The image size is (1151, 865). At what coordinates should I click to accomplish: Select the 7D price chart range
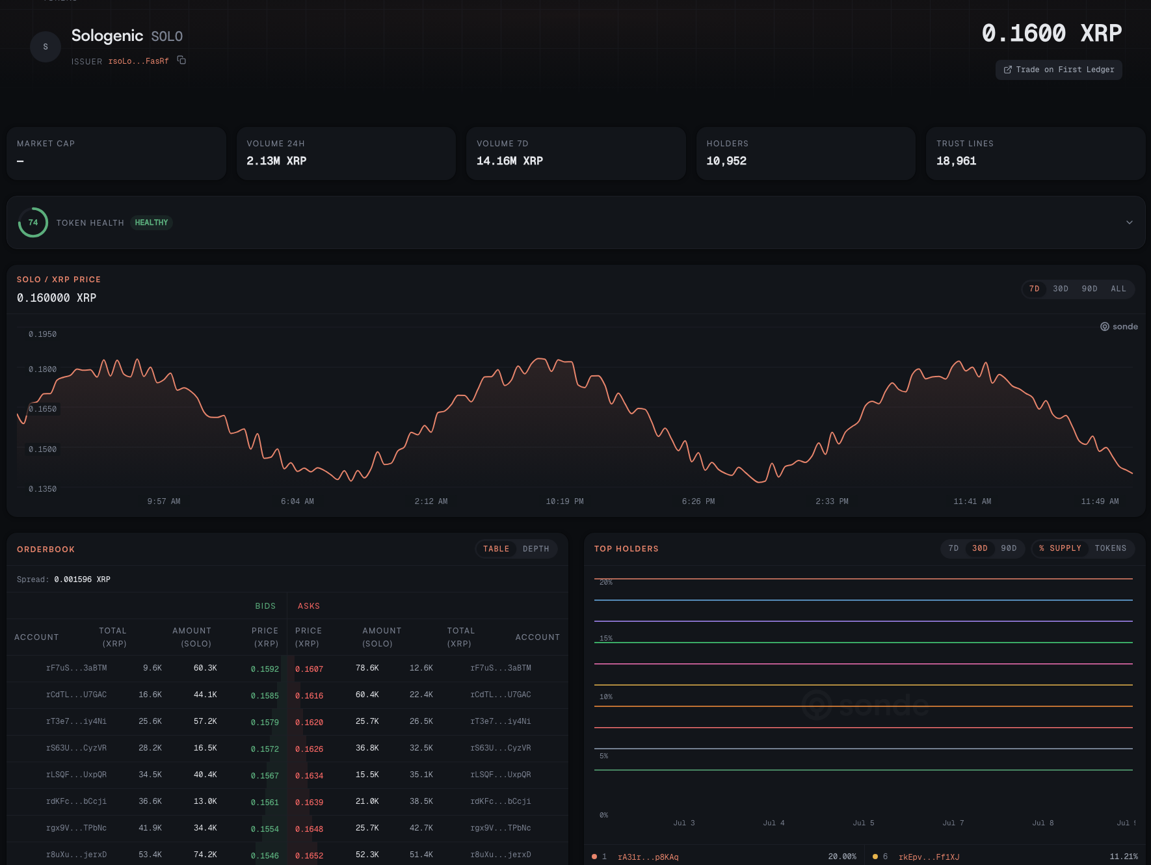(x=1035, y=289)
